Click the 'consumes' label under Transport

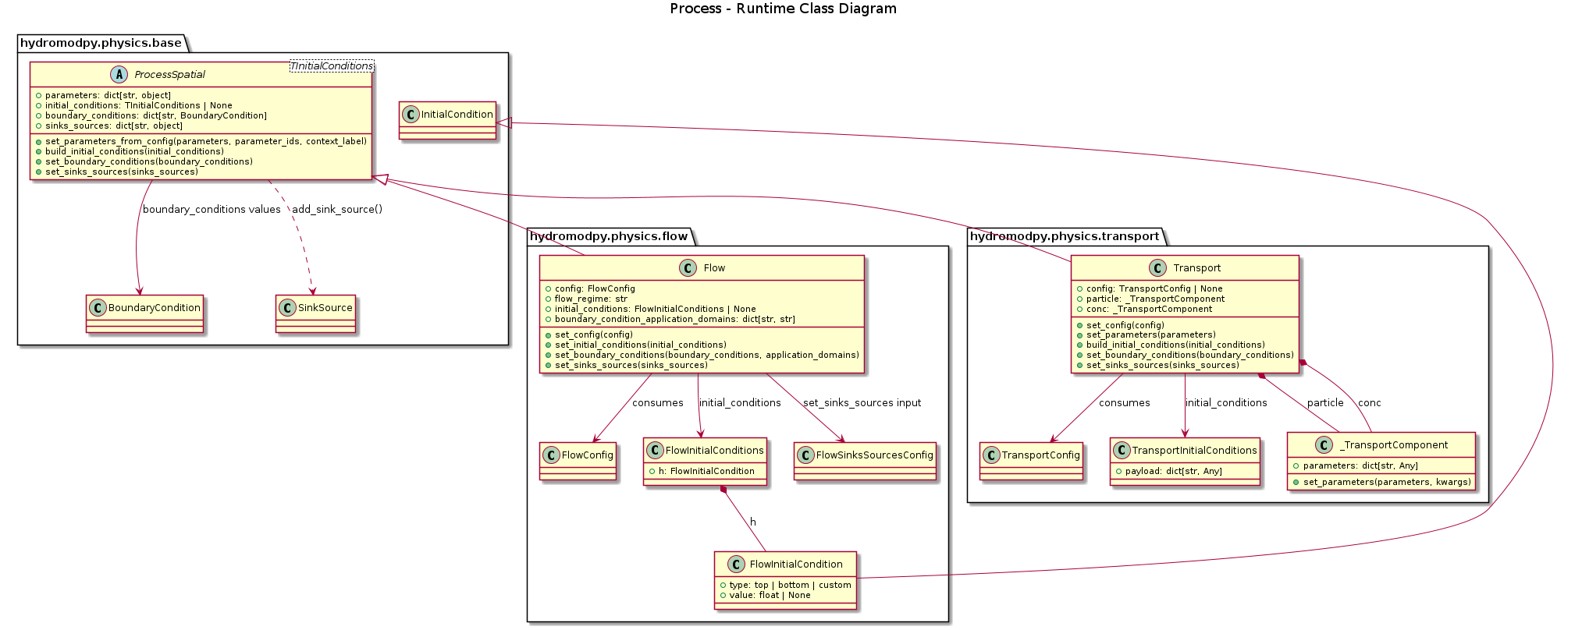[1125, 403]
